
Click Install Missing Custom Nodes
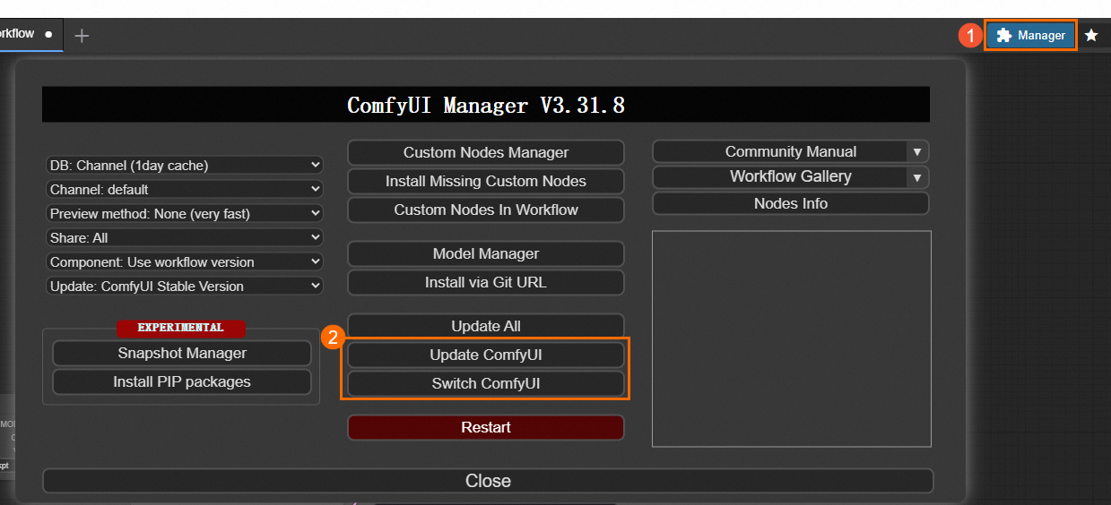[486, 181]
